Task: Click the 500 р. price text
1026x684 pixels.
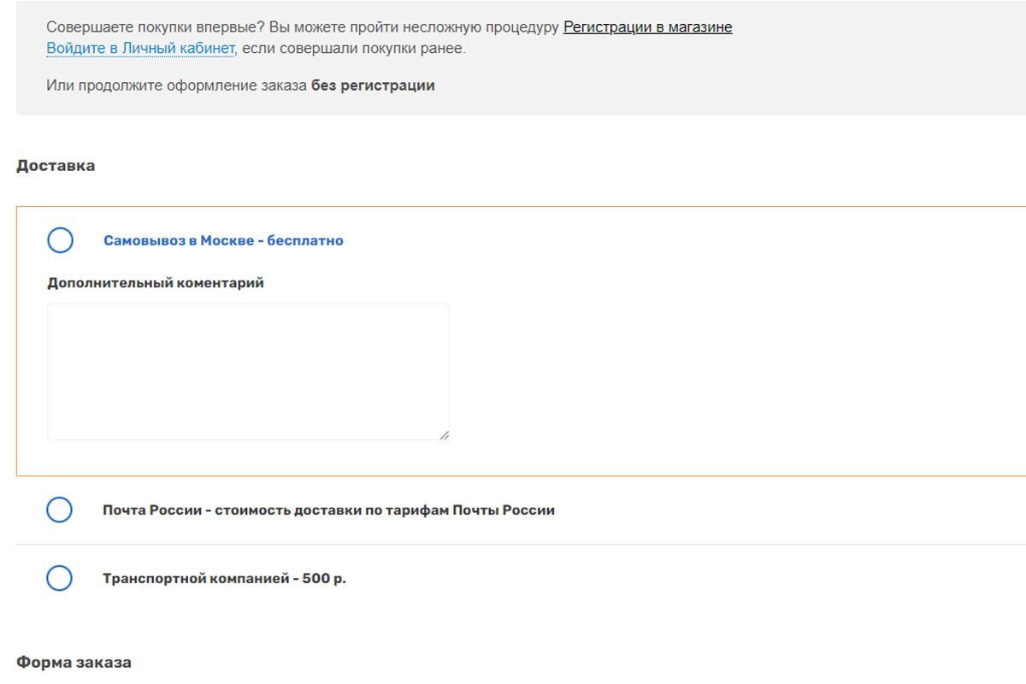Action: pyautogui.click(x=324, y=578)
